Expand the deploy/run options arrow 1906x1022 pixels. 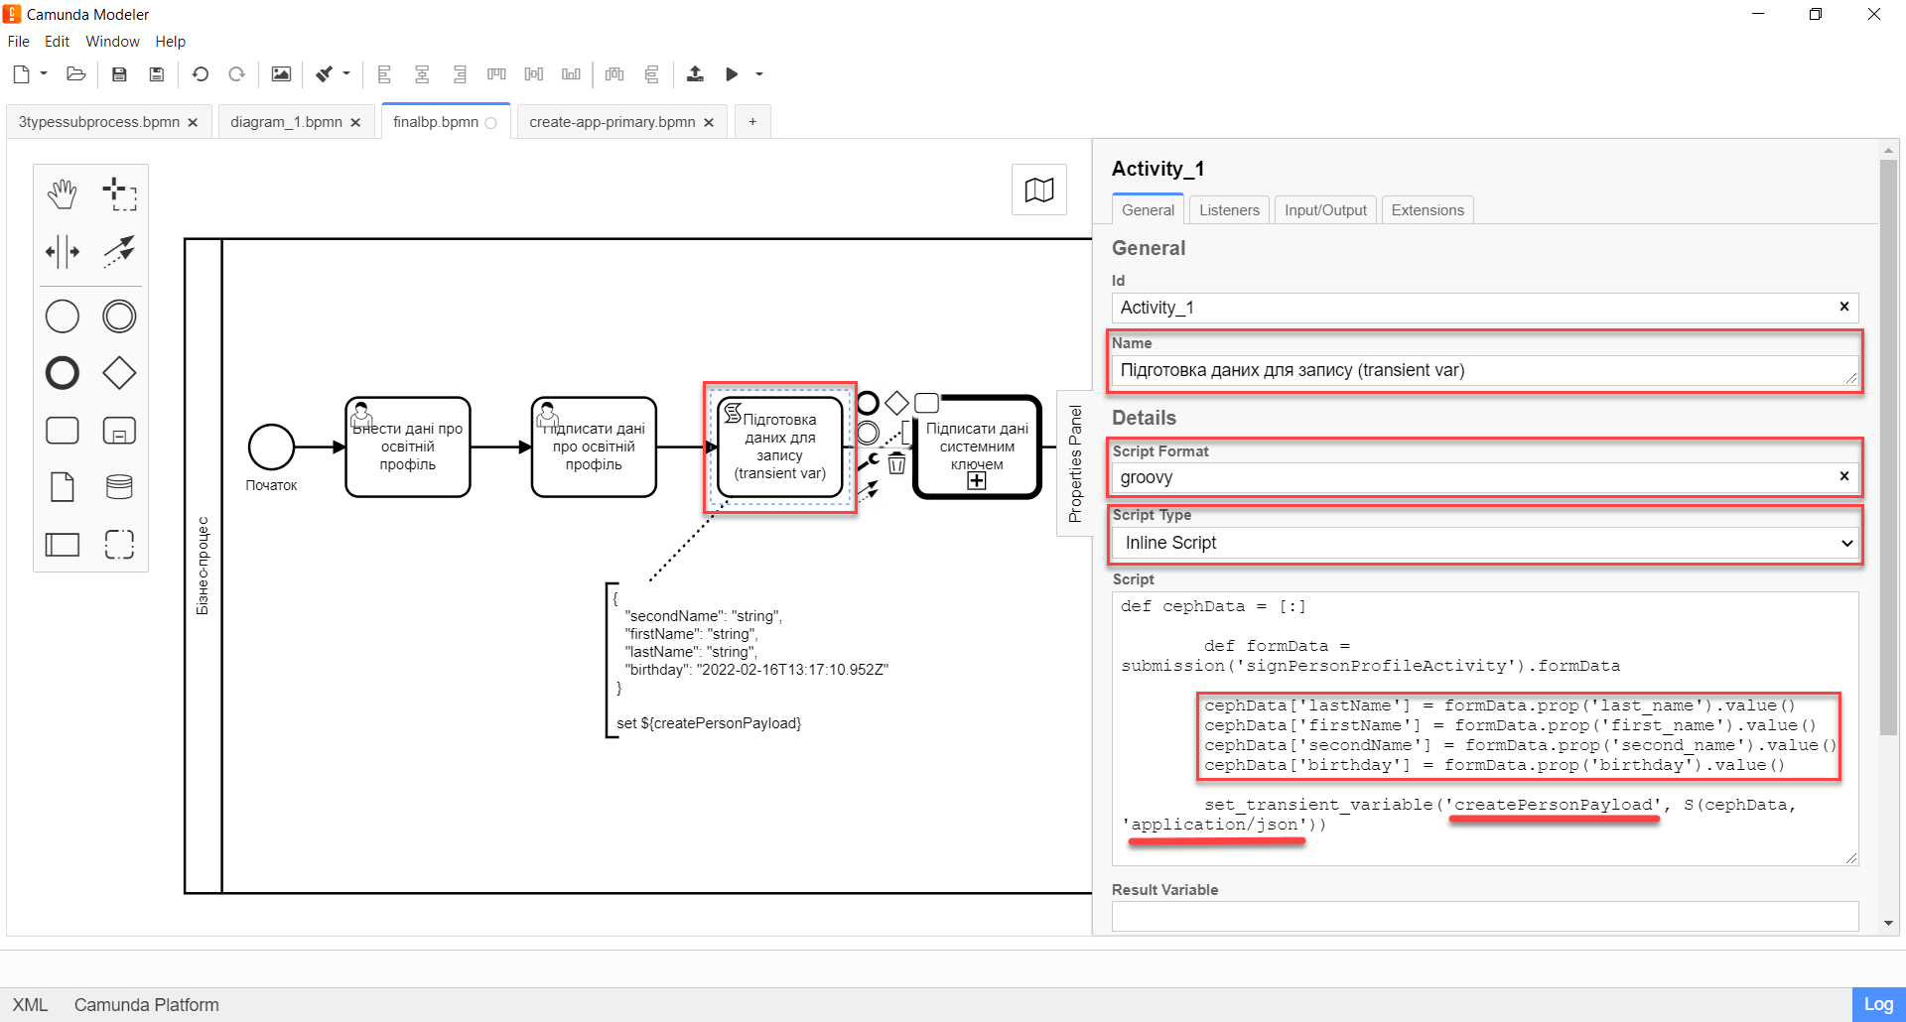coord(759,74)
